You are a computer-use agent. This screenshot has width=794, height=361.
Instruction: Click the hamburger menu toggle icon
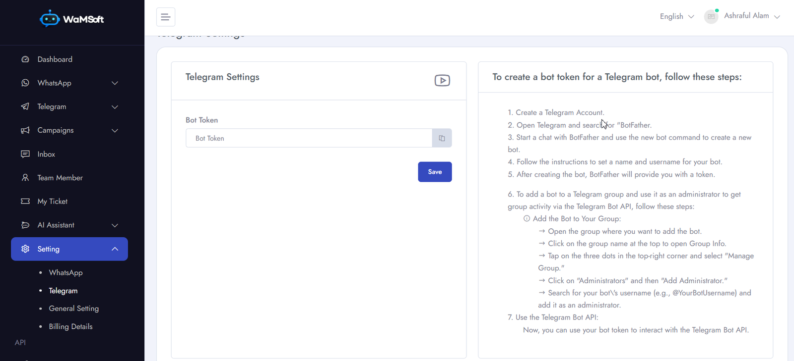coord(166,17)
